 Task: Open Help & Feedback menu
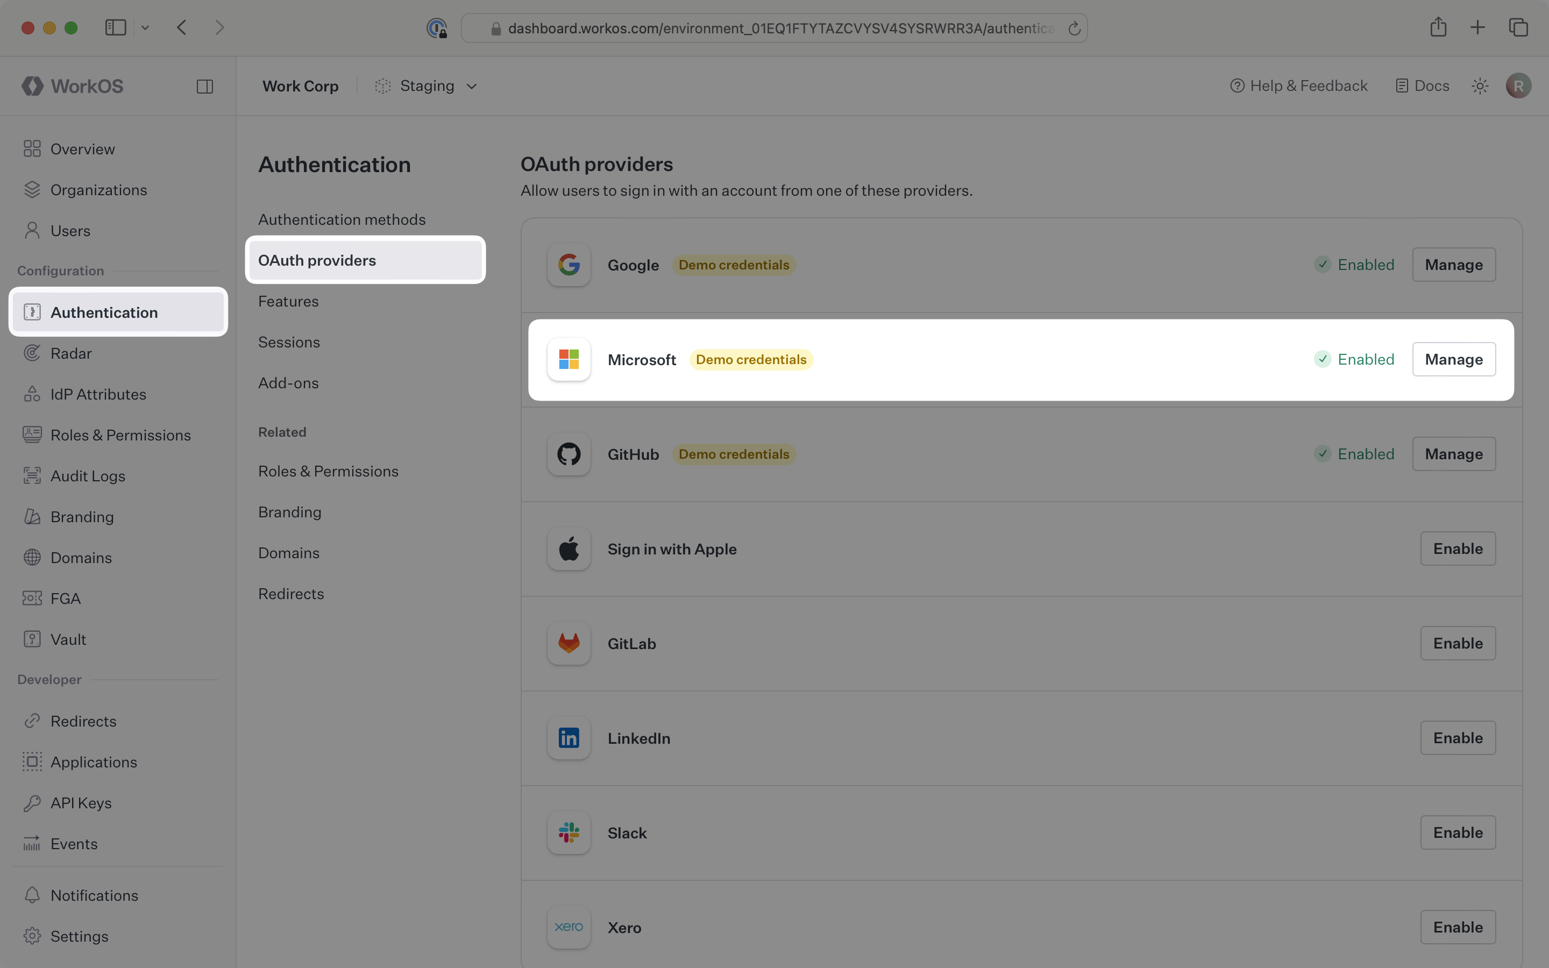(x=1299, y=86)
